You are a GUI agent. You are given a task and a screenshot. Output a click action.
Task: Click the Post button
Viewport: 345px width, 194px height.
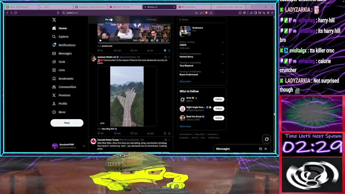[67, 123]
